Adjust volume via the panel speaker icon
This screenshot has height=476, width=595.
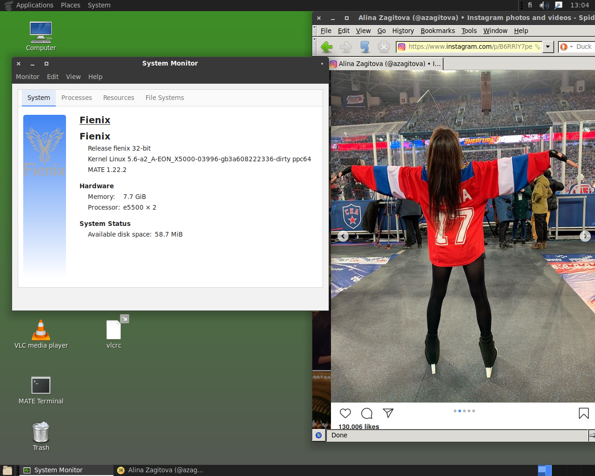543,5
